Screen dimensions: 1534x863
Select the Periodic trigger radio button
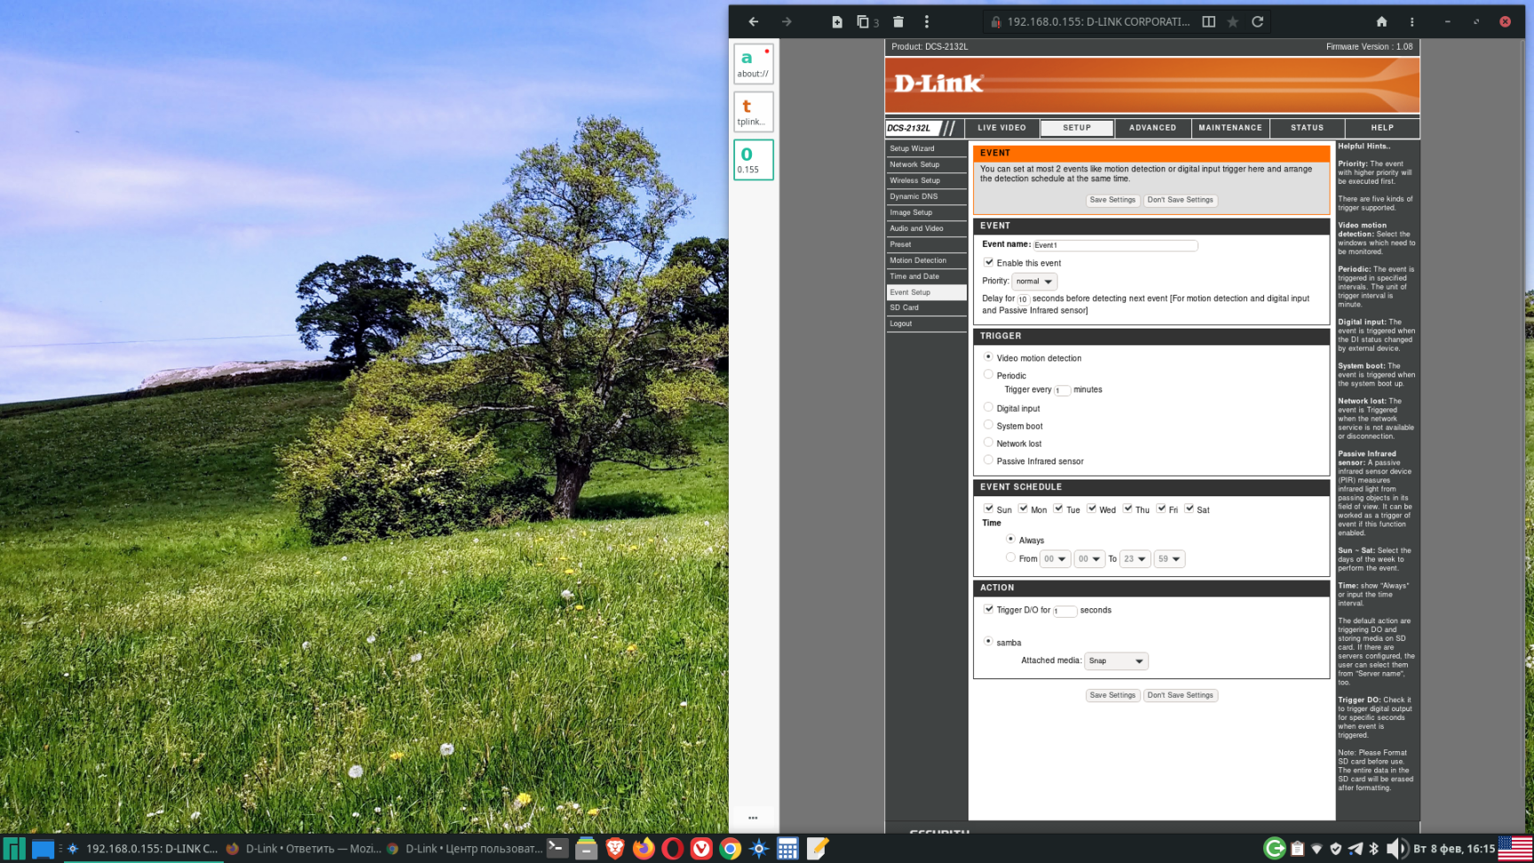click(988, 375)
